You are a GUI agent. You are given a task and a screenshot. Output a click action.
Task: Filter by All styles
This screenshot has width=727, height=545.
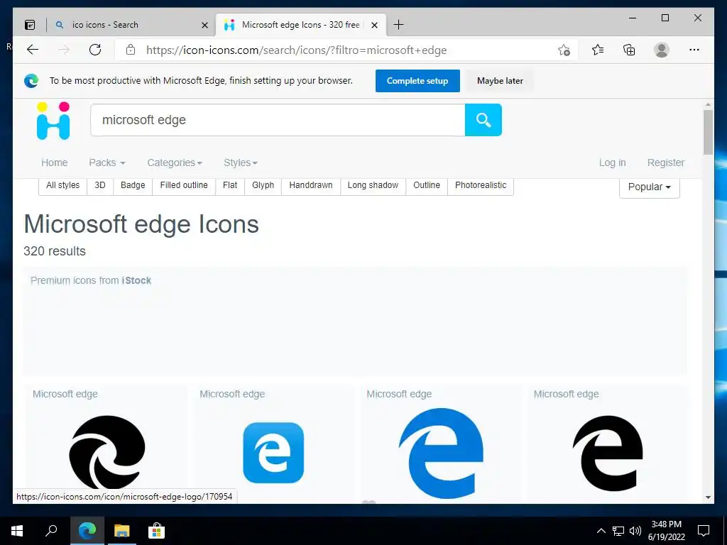coord(62,185)
